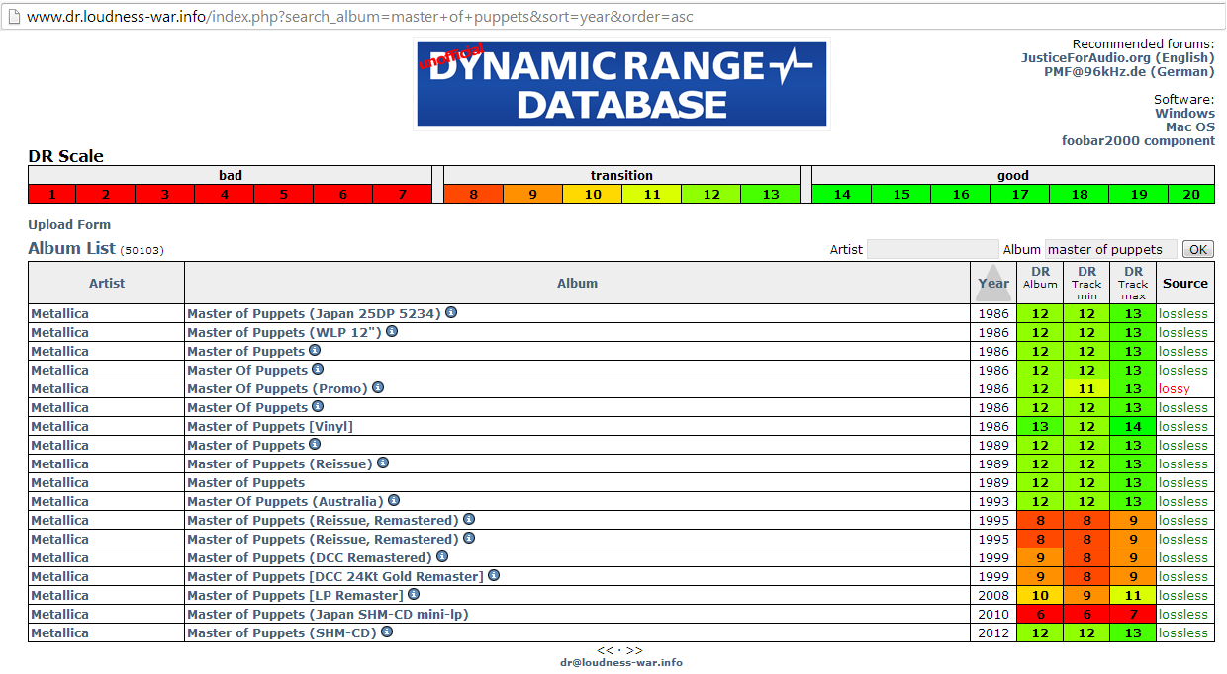The image size is (1227, 674).
Task: Click the Album List heading link
Action: pos(71,248)
